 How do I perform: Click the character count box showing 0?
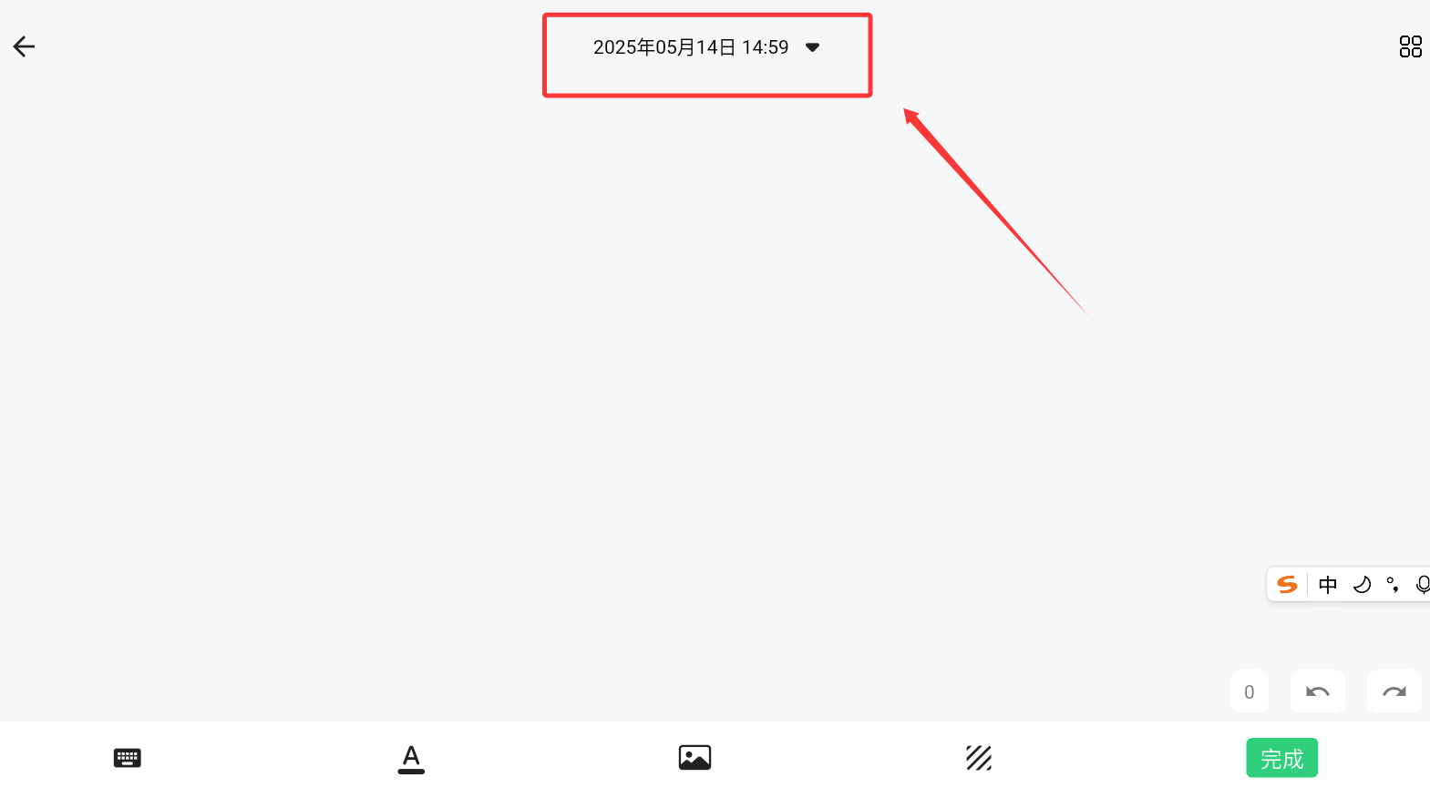[x=1250, y=692]
